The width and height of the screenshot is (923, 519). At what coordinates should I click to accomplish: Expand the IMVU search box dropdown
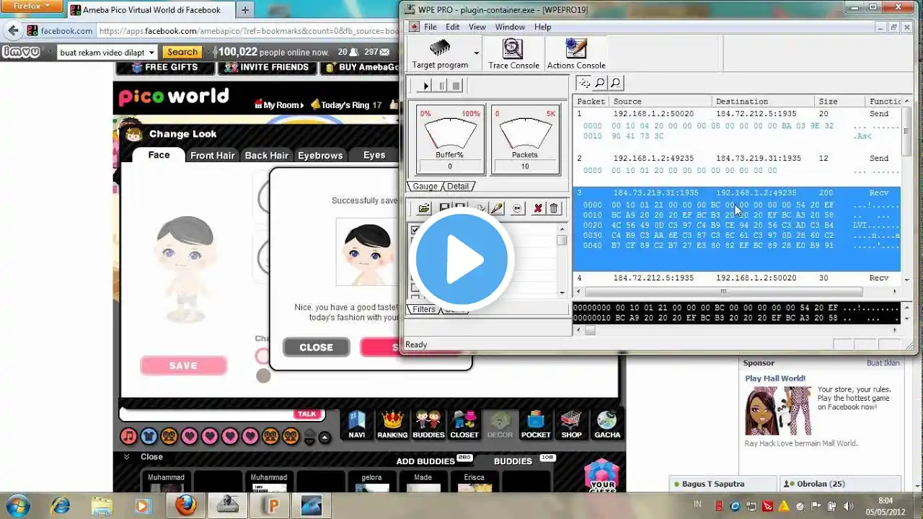point(151,52)
